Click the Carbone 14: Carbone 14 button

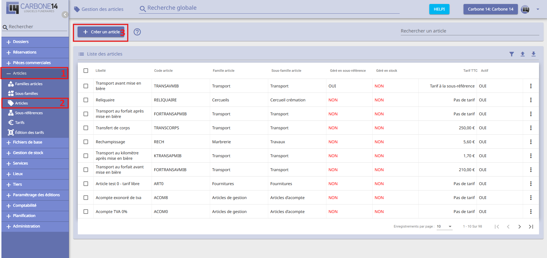pos(491,9)
